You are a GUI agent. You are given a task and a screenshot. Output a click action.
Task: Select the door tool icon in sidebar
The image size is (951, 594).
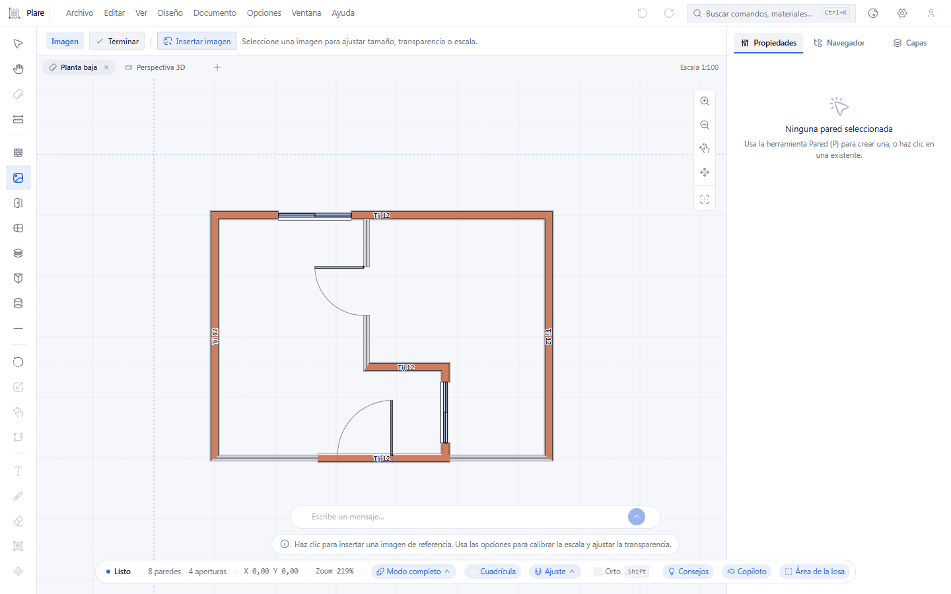pos(18,203)
